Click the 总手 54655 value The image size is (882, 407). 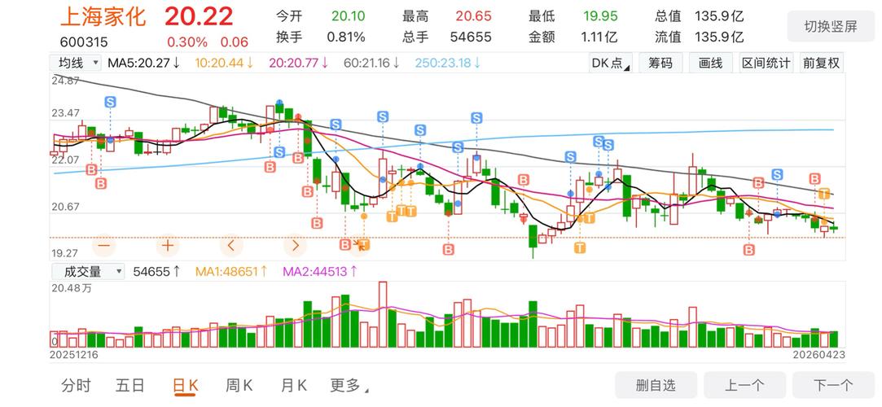click(x=471, y=37)
